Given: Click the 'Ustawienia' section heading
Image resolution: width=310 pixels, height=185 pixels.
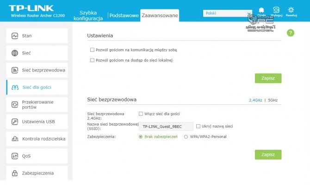Looking at the screenshot, I should [100, 36].
